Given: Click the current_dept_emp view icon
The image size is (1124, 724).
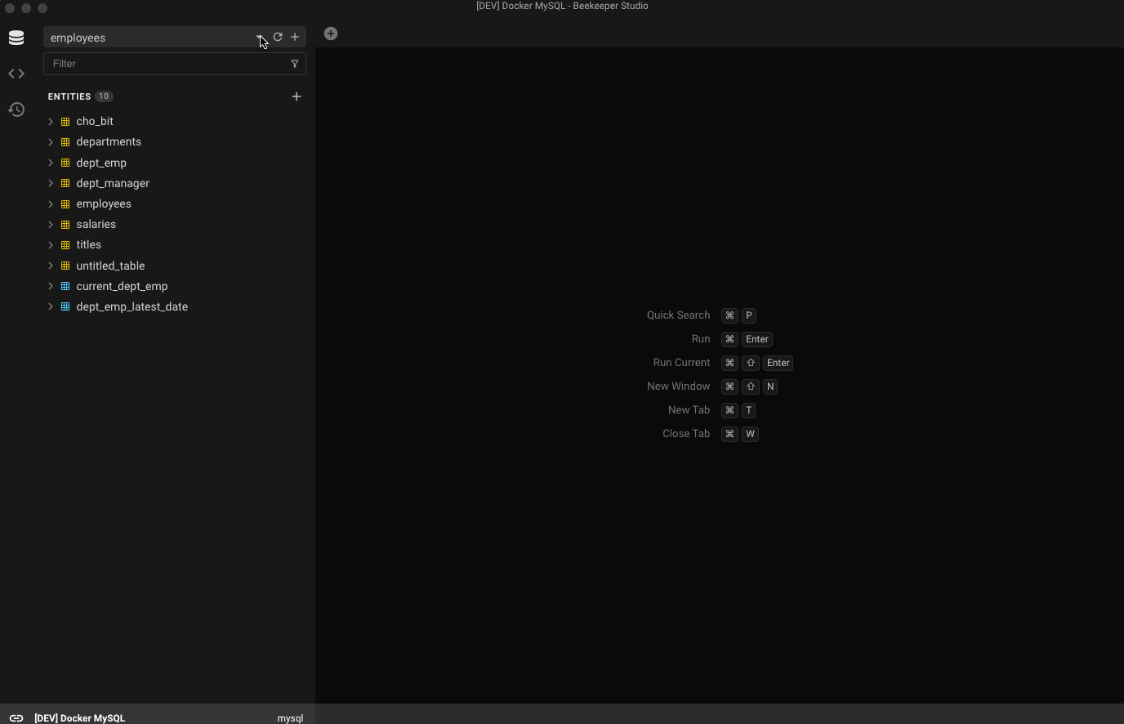Looking at the screenshot, I should 65,286.
